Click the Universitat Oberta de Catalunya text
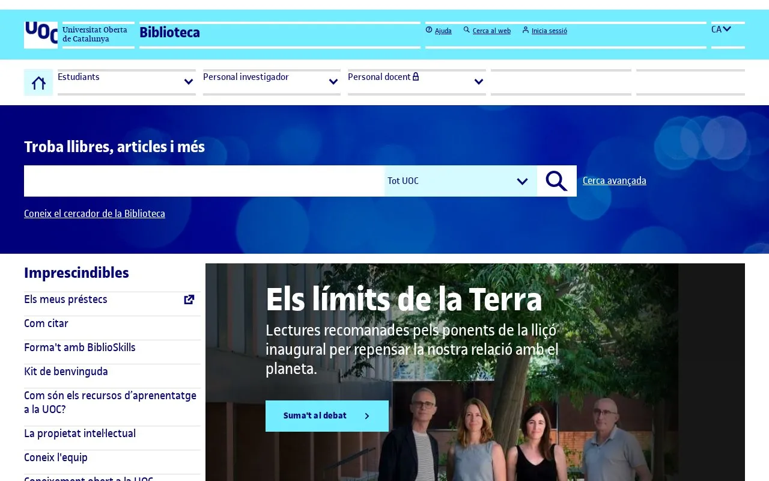The width and height of the screenshot is (769, 481). click(x=95, y=34)
